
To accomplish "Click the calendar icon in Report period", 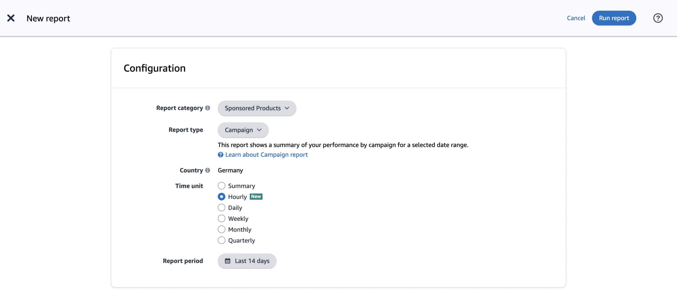I will pyautogui.click(x=227, y=261).
